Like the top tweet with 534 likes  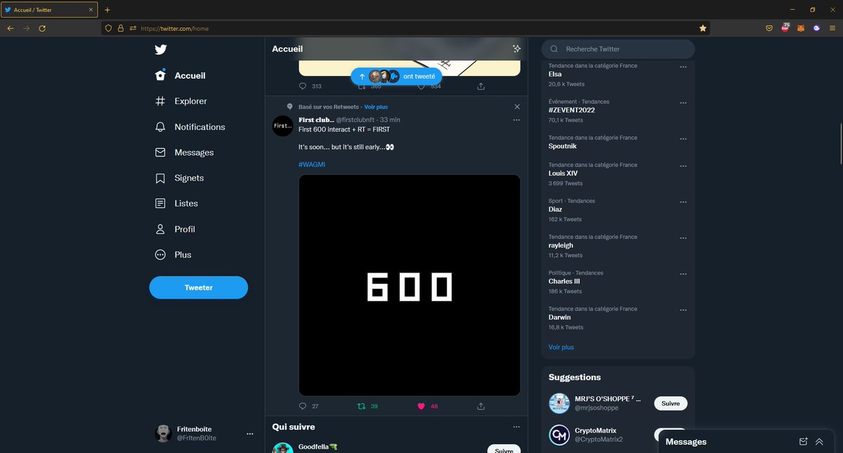(421, 86)
